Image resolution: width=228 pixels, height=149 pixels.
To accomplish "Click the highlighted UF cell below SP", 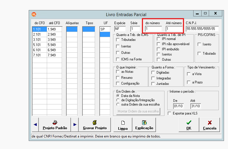I will click(105, 34).
